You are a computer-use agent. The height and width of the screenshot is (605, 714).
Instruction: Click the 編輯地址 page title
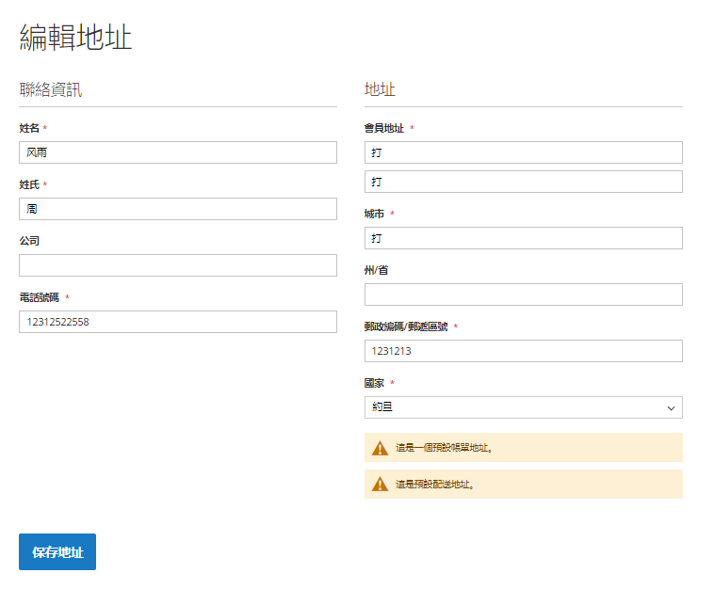[x=75, y=38]
